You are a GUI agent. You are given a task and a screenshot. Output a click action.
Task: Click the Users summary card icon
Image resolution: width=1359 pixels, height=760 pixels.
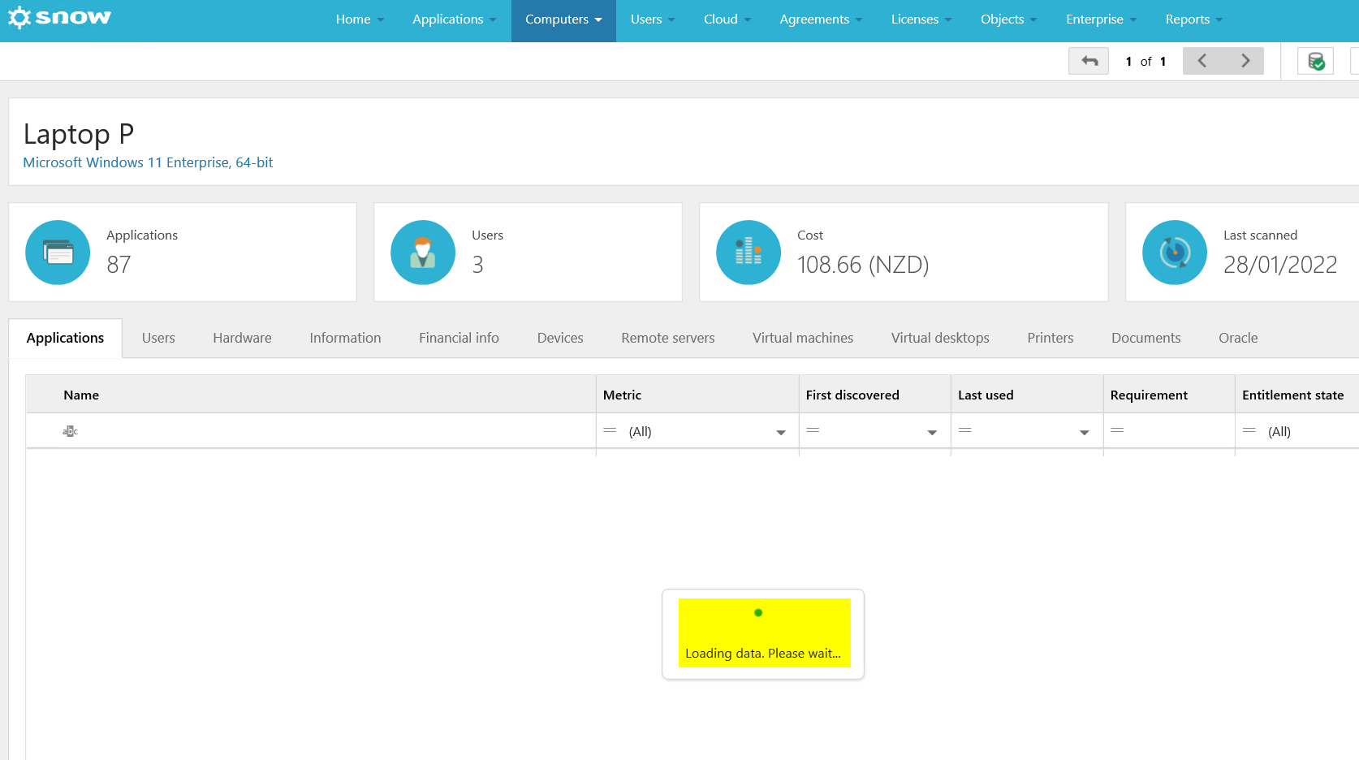tap(423, 253)
